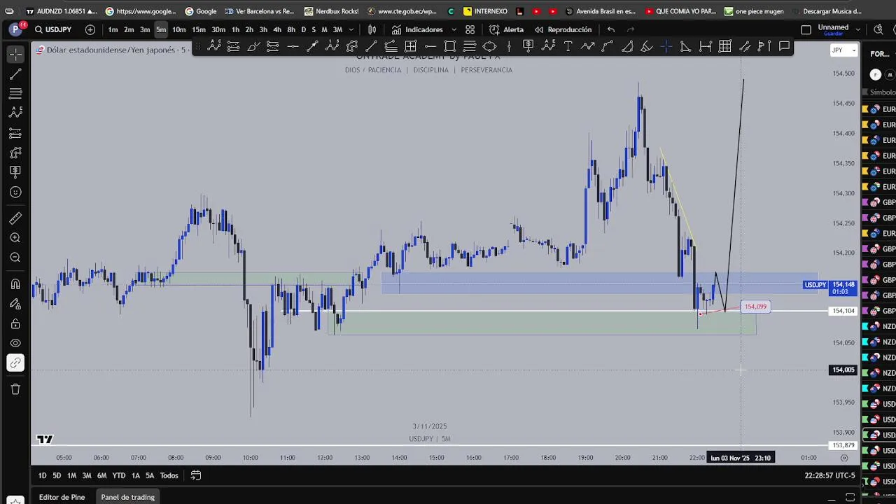Select the 1D date range
896x504 pixels.
pos(42,475)
